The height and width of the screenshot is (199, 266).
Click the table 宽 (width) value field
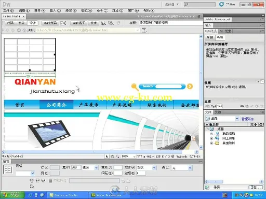76,167
